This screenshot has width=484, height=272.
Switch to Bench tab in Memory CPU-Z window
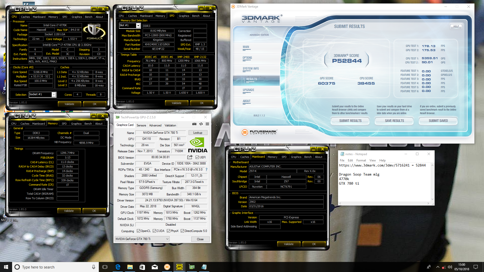[88, 124]
